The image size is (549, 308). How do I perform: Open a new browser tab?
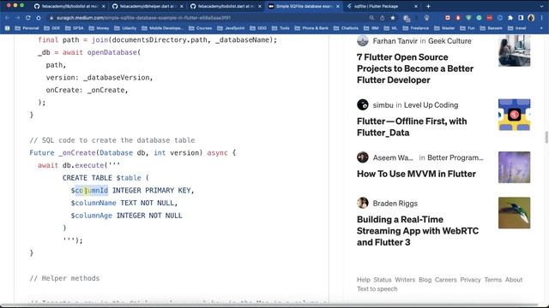click(428, 6)
